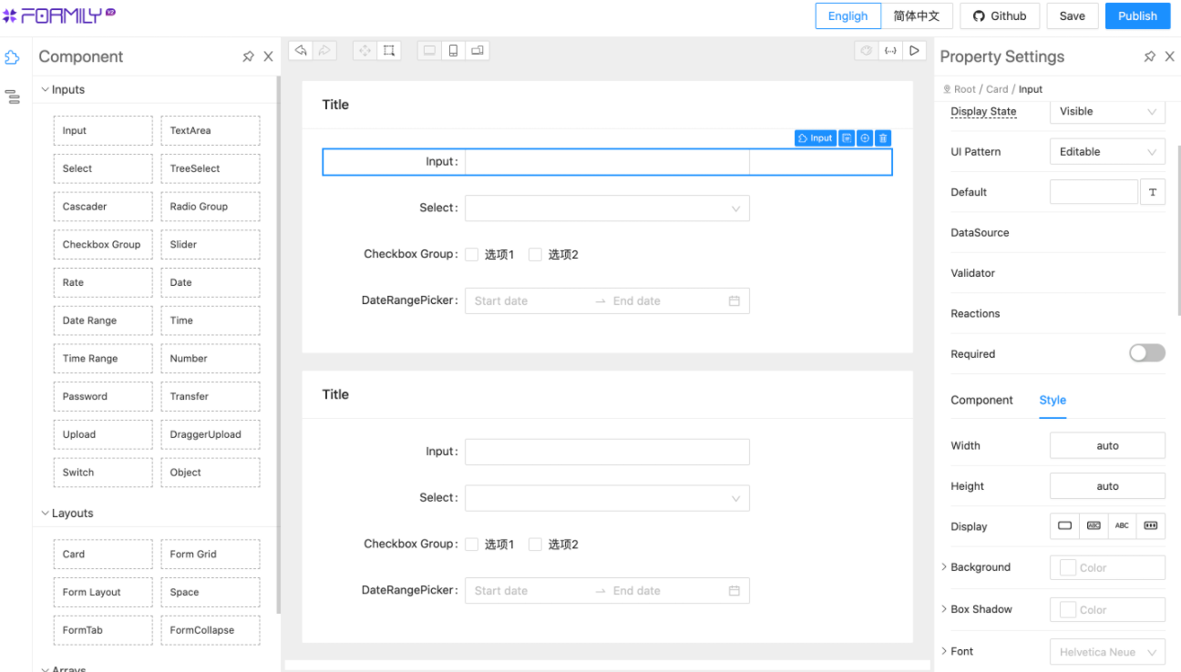The height and width of the screenshot is (672, 1181).
Task: Close the Property Settings panel
Action: 1170,56
